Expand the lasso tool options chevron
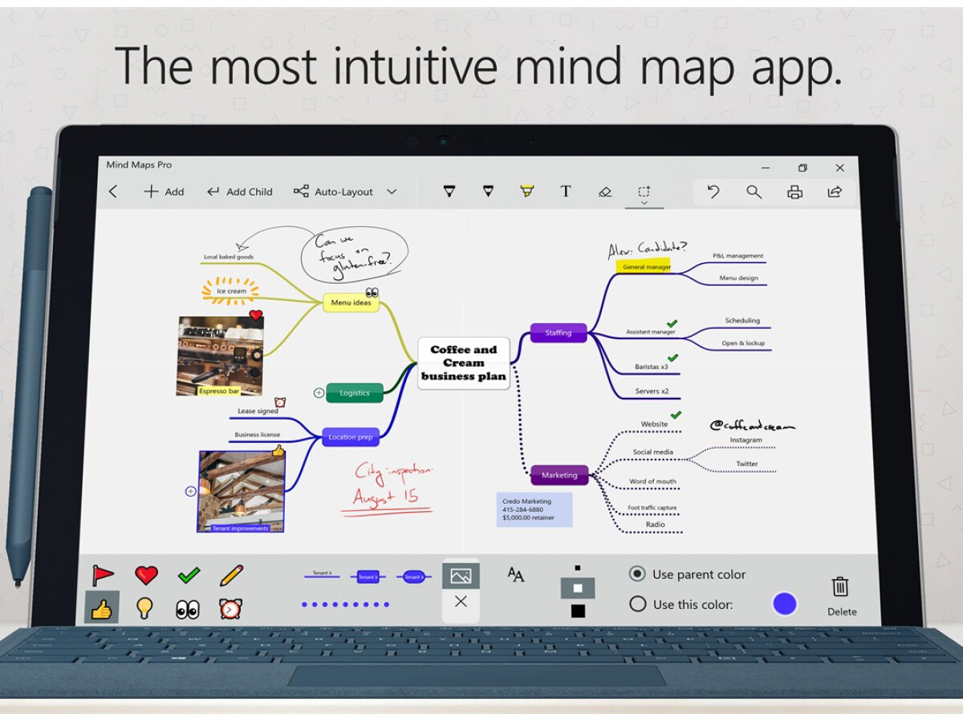Image resolution: width=963 pixels, height=722 pixels. 644,204
